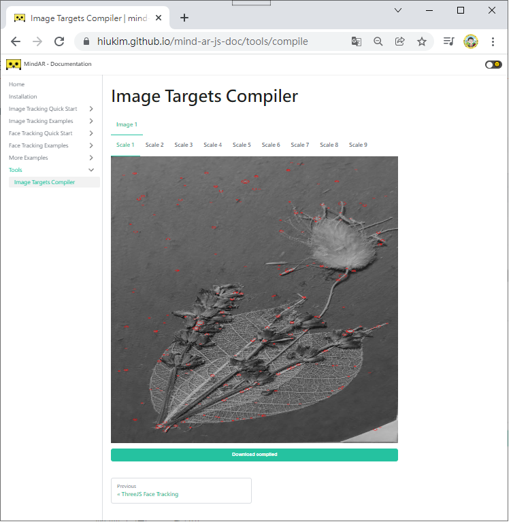Open the zoom magnifier icon
This screenshot has height=526, width=511.
coord(378,41)
